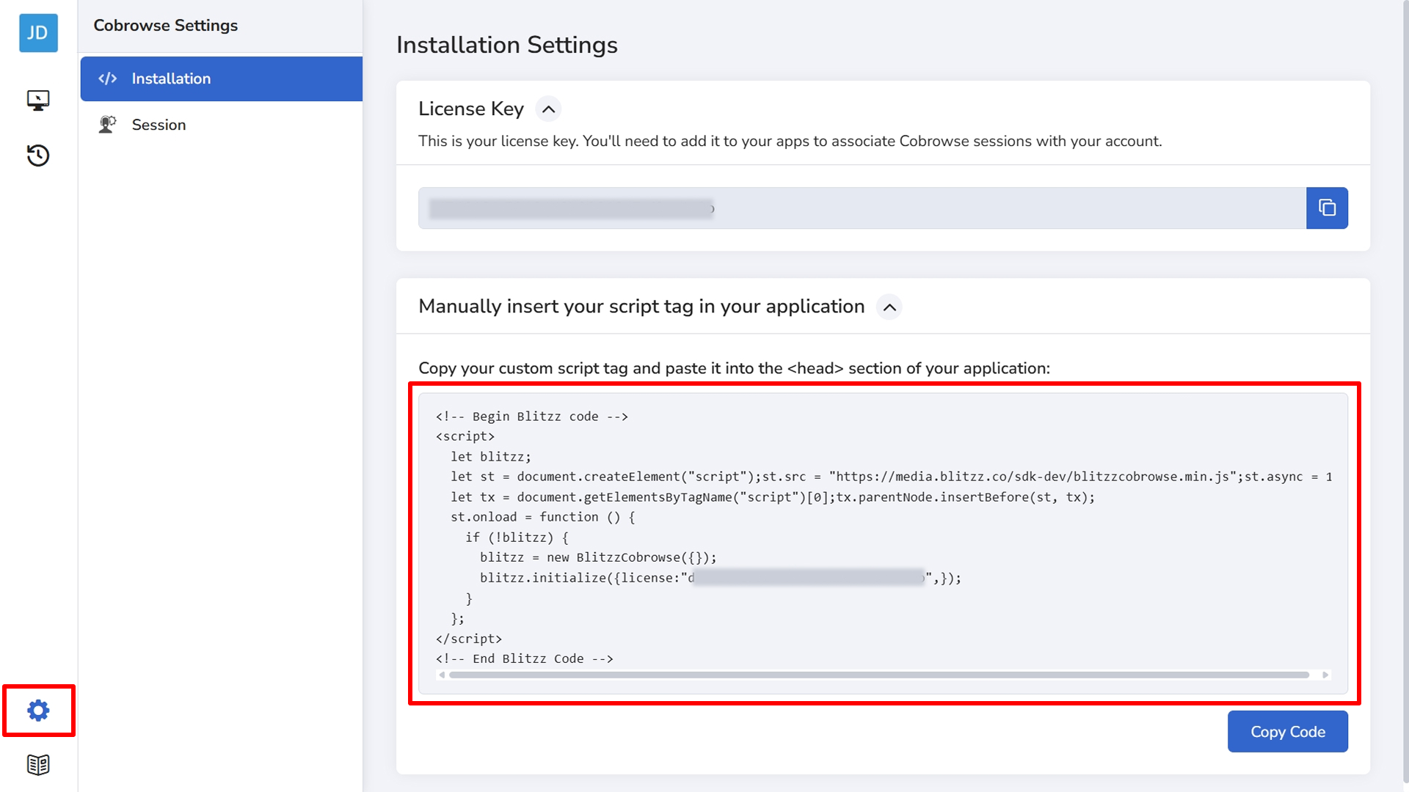Collapse the License Key section

[548, 109]
